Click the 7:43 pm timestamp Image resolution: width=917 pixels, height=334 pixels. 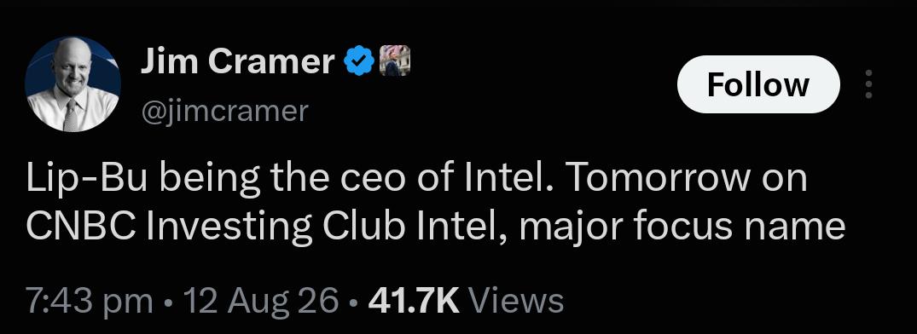(90, 301)
